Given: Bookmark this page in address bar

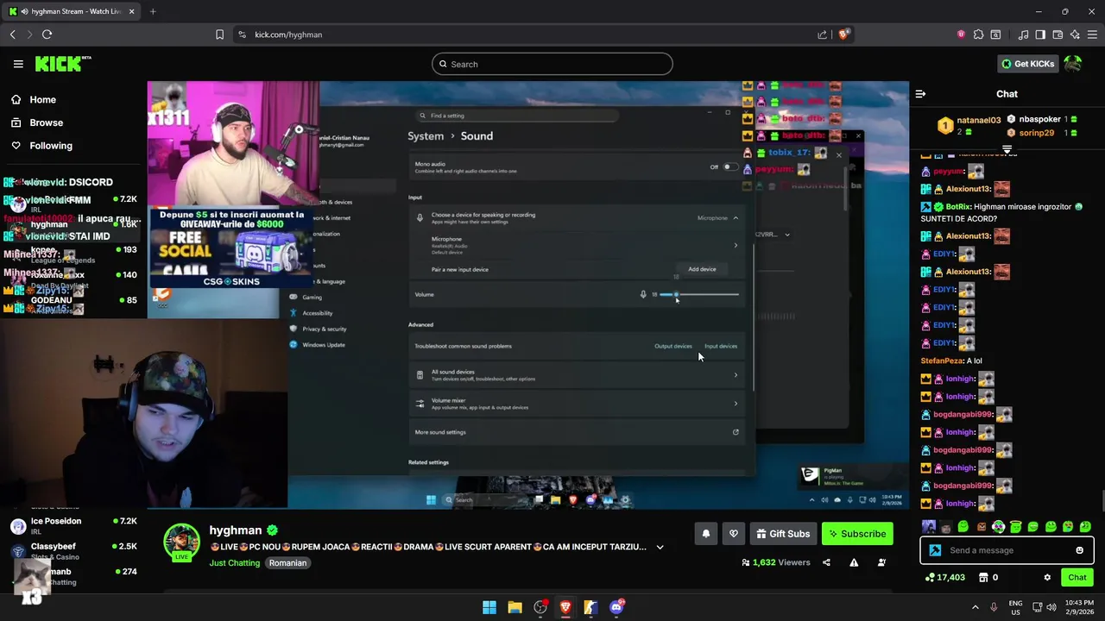Looking at the screenshot, I should [x=219, y=34].
